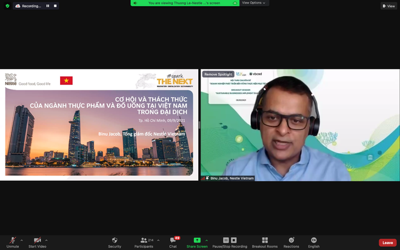The height and width of the screenshot is (250, 400).
Task: Click the shared presentation slide
Action: 99,125
